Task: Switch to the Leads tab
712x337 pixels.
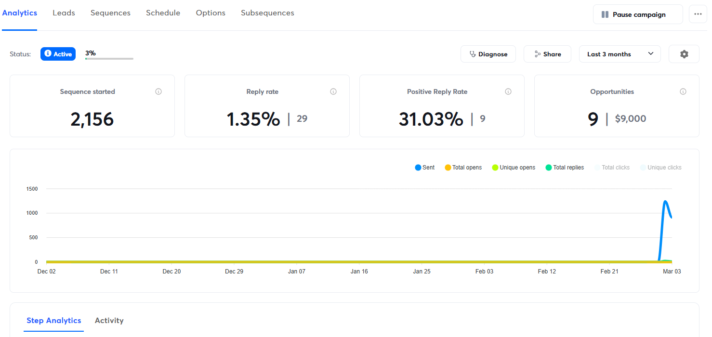Action: (64, 13)
